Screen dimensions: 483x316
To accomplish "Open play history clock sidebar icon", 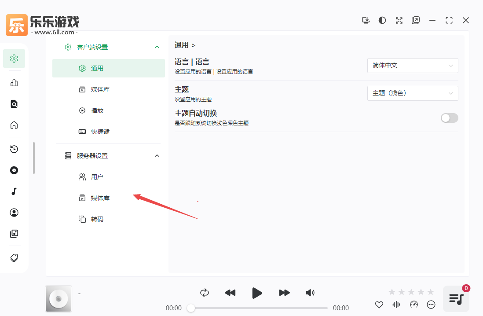I will click(14, 149).
